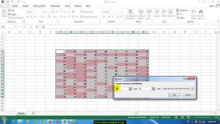Switch to Normal view in status bar
This screenshot has height=124, width=220.
pos(176,117)
